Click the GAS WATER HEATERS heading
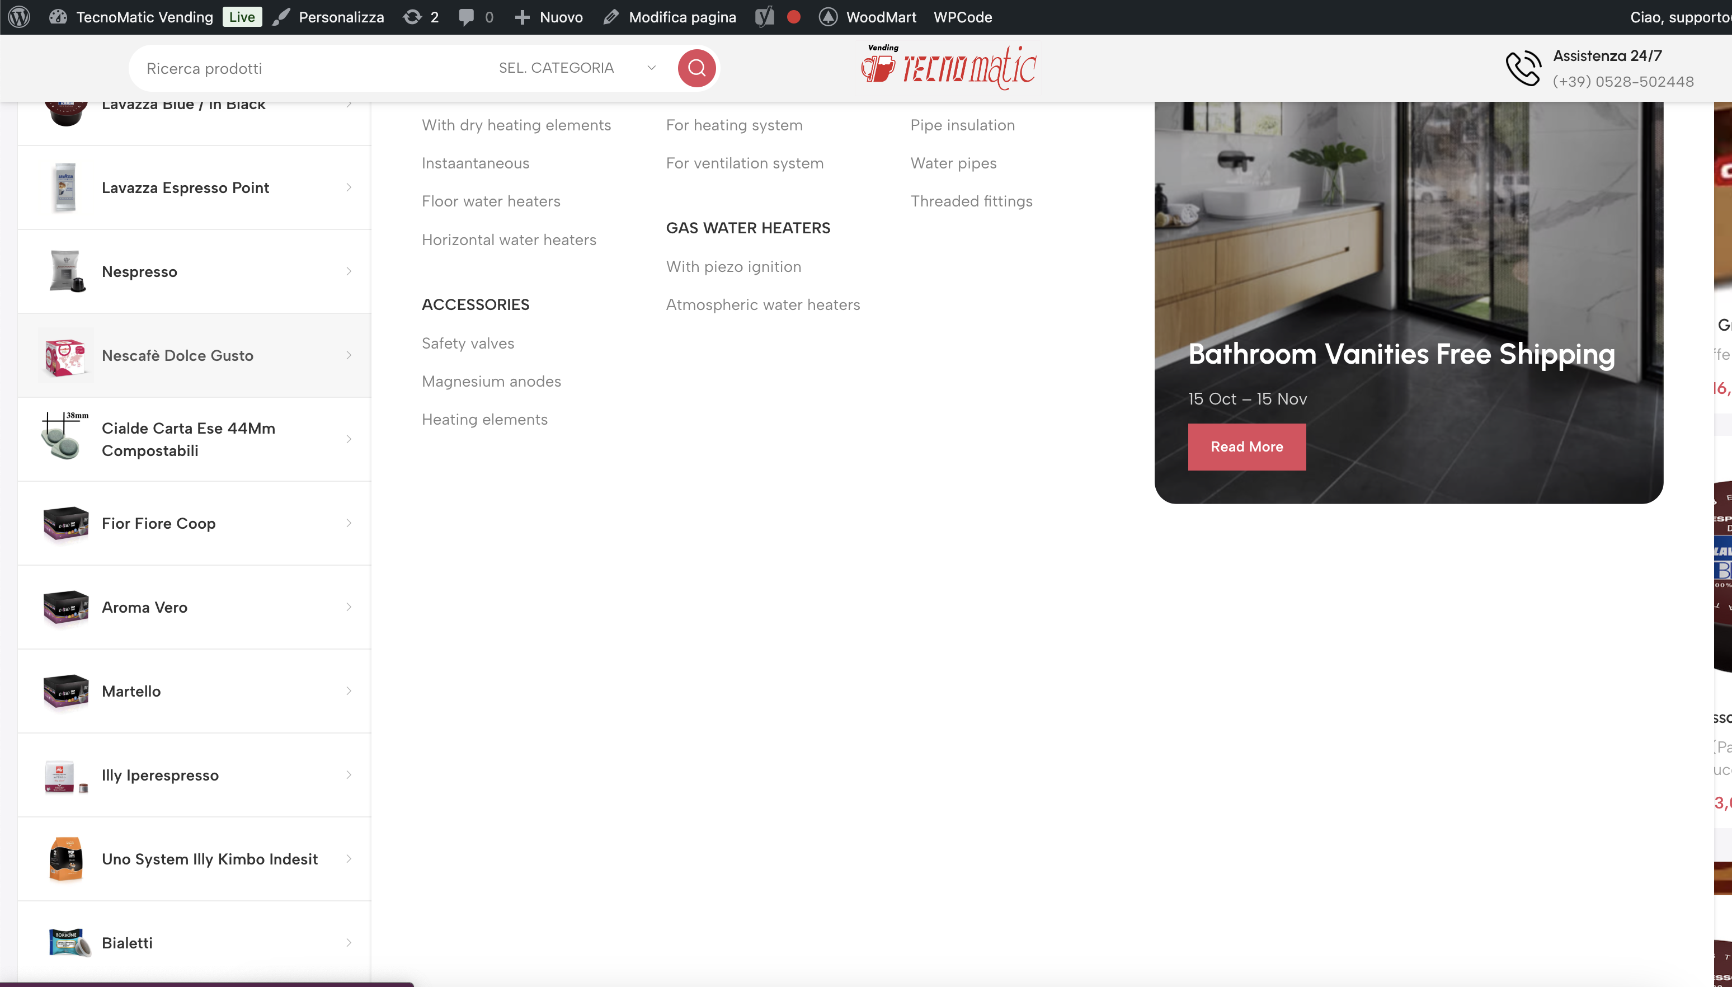 pos(748,228)
